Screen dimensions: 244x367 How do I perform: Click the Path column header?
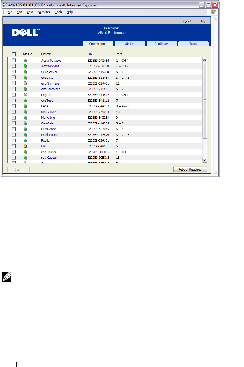point(119,54)
